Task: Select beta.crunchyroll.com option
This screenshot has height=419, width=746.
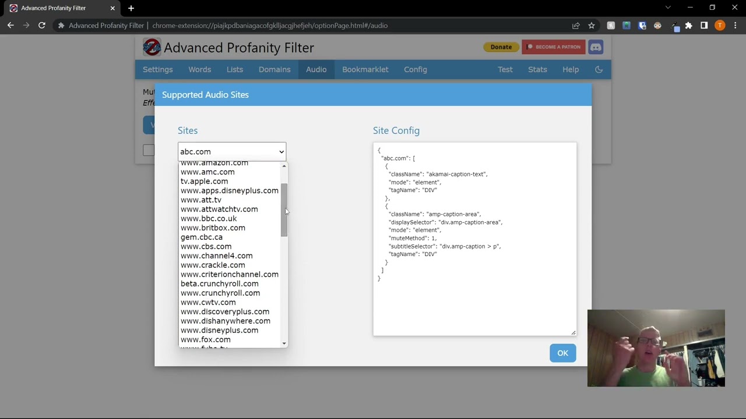Action: point(230,284)
